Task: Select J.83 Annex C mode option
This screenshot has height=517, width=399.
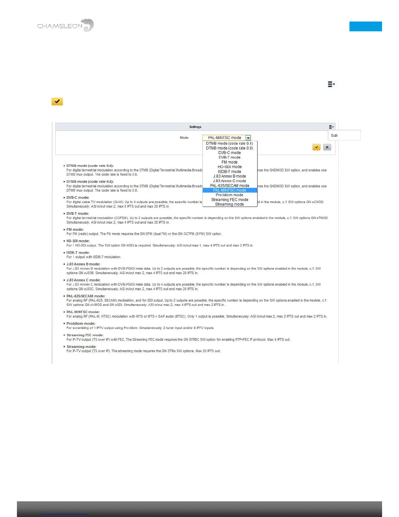Action: tap(230, 181)
